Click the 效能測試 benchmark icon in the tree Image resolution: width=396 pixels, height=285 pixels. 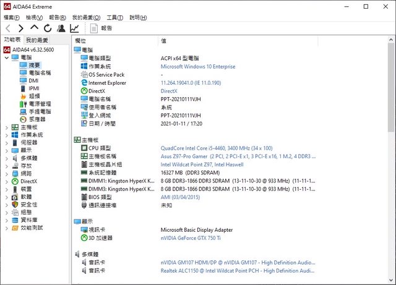[15, 228]
